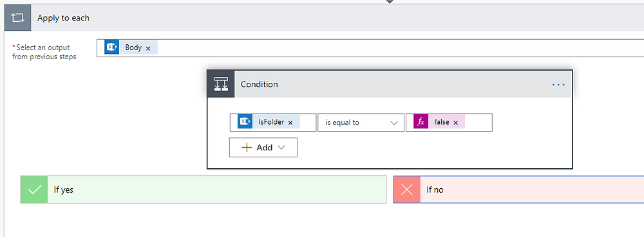Remove the false expression token

[x=455, y=123]
